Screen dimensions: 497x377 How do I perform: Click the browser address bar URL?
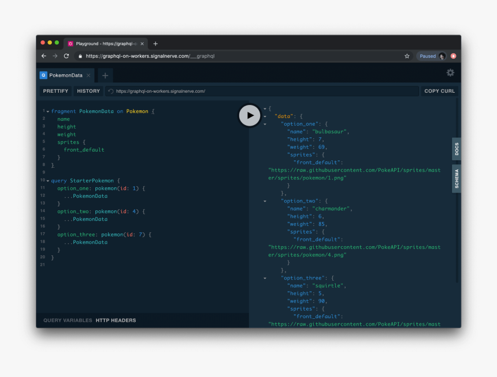tap(150, 56)
